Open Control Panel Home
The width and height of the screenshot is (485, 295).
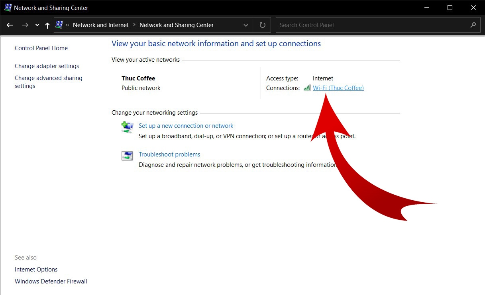click(41, 48)
